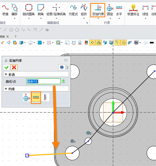Collapse the 必选 (Required) section
This screenshot has width=156, height=166.
[x=6, y=75]
